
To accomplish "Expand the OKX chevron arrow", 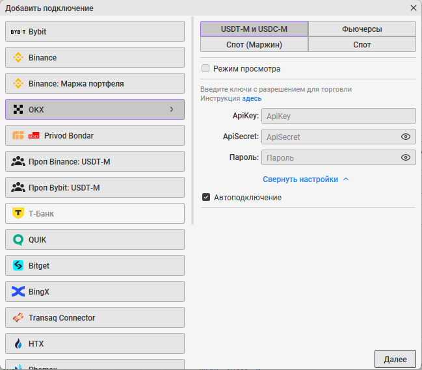I will coord(172,109).
